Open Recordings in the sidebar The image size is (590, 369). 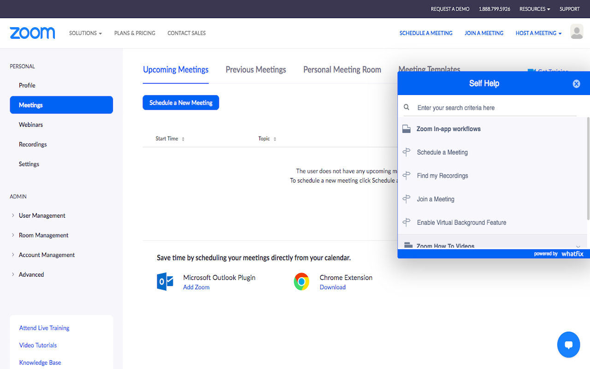pyautogui.click(x=33, y=144)
